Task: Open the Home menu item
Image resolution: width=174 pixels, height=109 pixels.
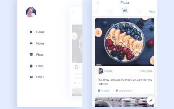Action: pyautogui.click(x=40, y=32)
